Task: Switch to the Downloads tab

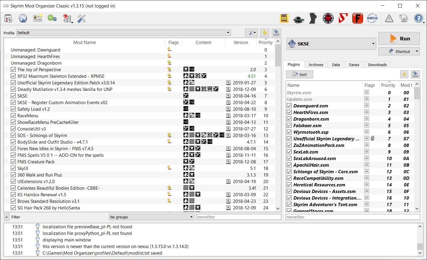Action: (x=377, y=65)
